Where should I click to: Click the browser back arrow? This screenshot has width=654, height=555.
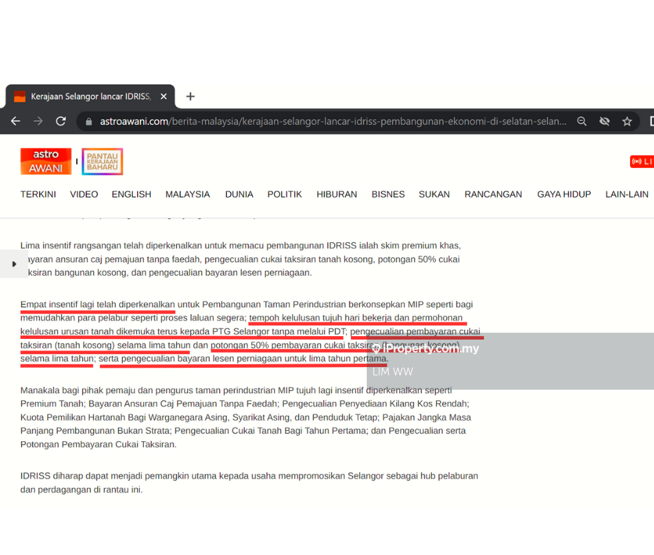pos(15,121)
